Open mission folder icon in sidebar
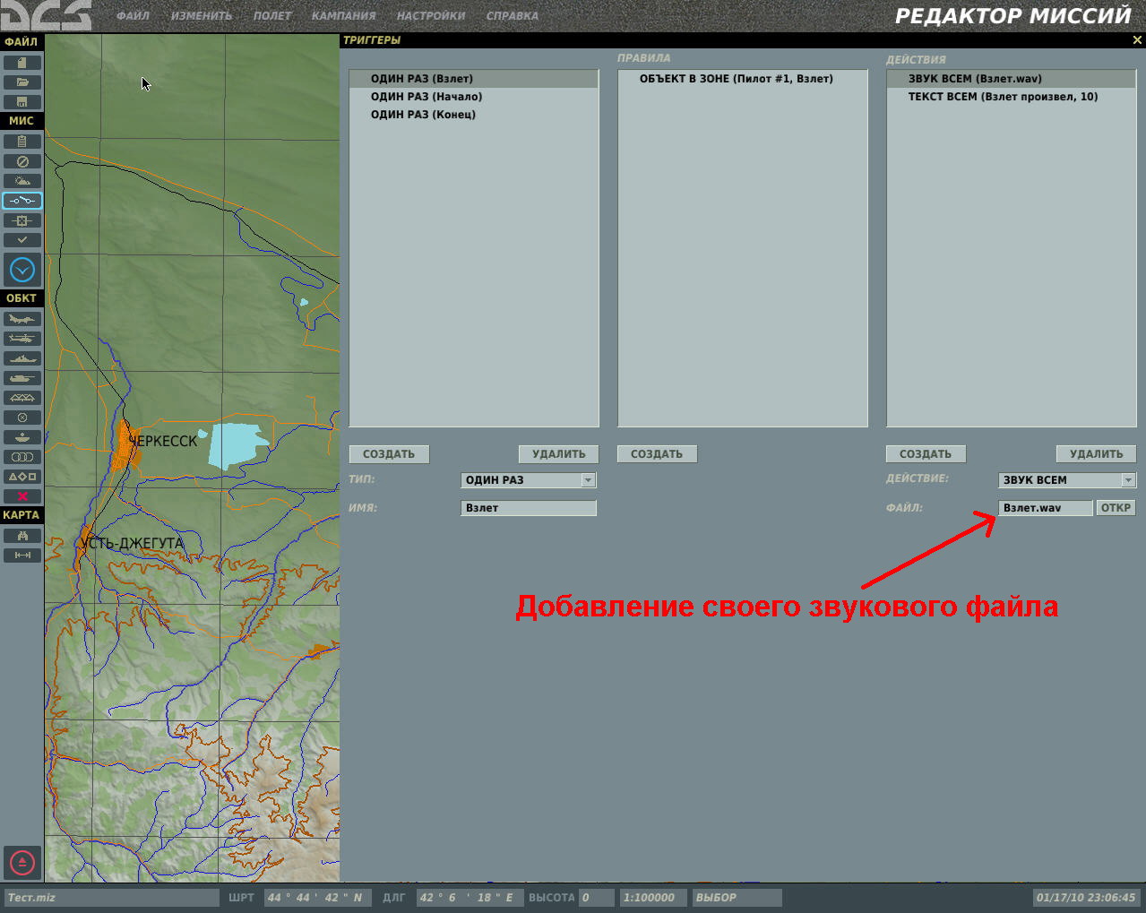This screenshot has height=913, width=1146. (22, 82)
